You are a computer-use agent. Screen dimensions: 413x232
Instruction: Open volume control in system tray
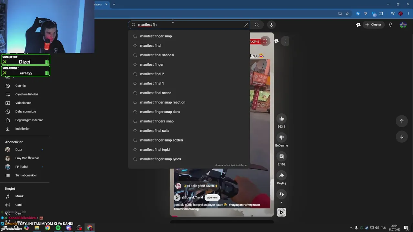coord(377,228)
